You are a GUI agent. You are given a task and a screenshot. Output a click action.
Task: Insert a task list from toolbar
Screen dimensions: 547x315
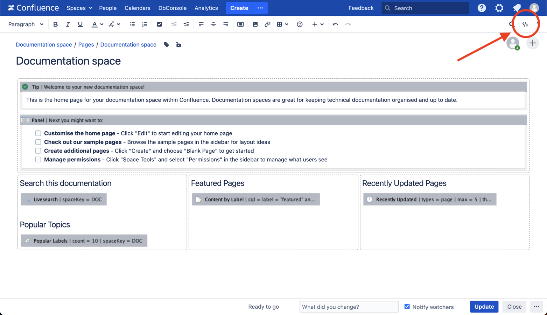click(x=159, y=24)
